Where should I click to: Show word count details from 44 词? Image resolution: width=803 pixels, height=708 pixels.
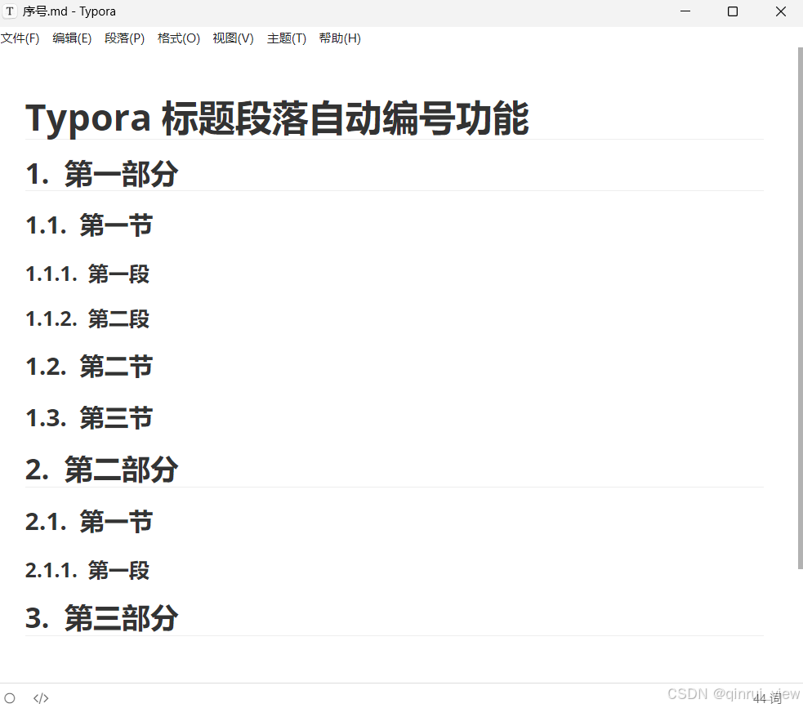767,697
